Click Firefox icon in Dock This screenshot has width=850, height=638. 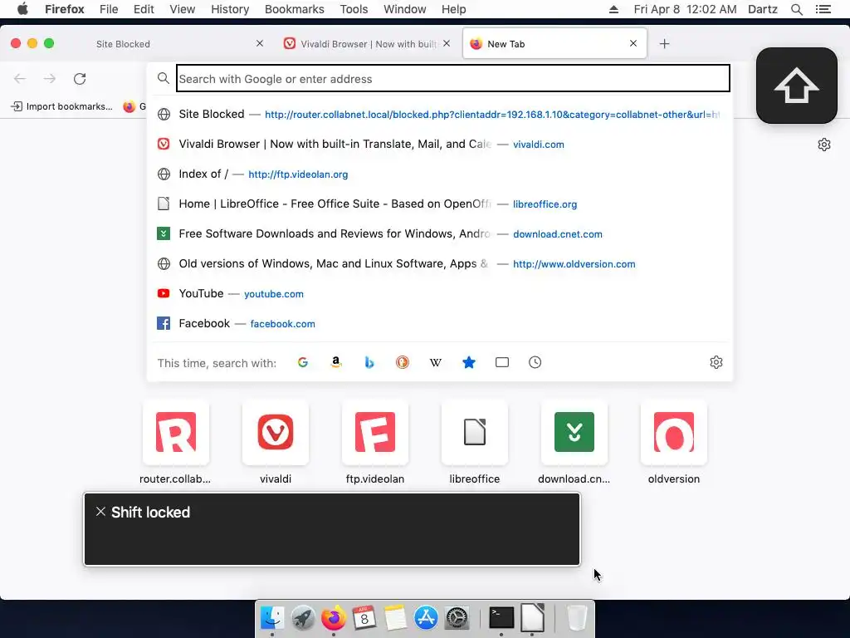click(x=334, y=618)
